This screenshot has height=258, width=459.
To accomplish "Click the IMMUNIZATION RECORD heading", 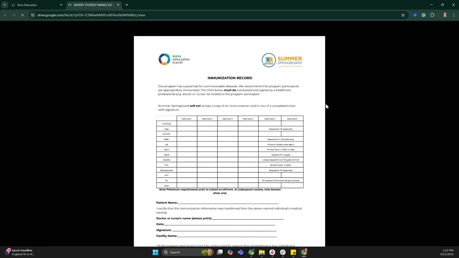I will click(230, 78).
